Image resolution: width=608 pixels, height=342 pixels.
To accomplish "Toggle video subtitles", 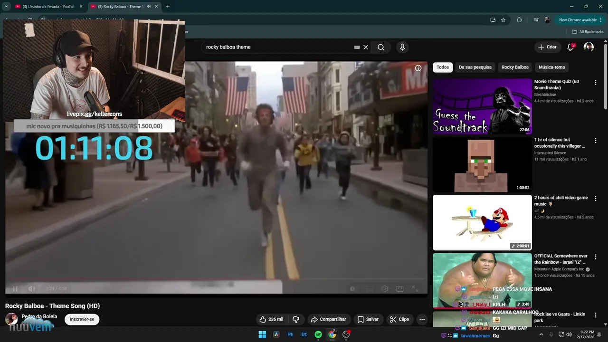I will point(369,288).
